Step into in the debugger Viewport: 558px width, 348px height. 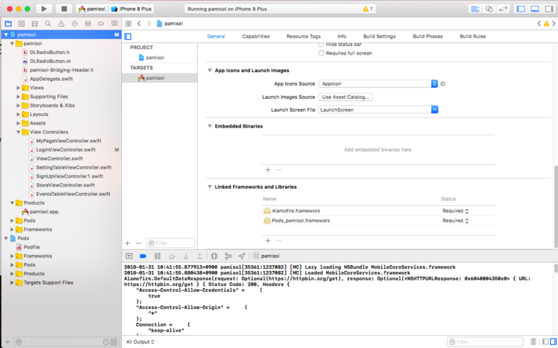coord(186,256)
